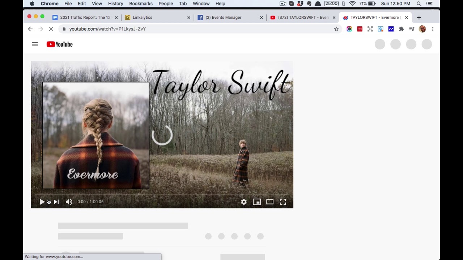
Task: Click the video progress bar
Action: pyautogui.click(x=162, y=195)
